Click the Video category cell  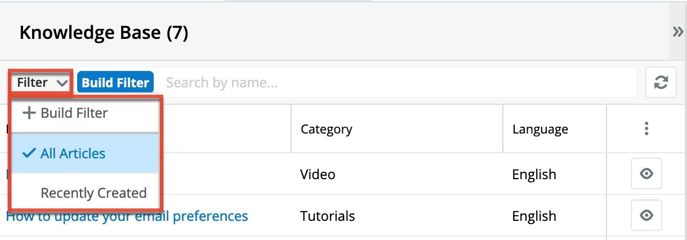point(318,175)
